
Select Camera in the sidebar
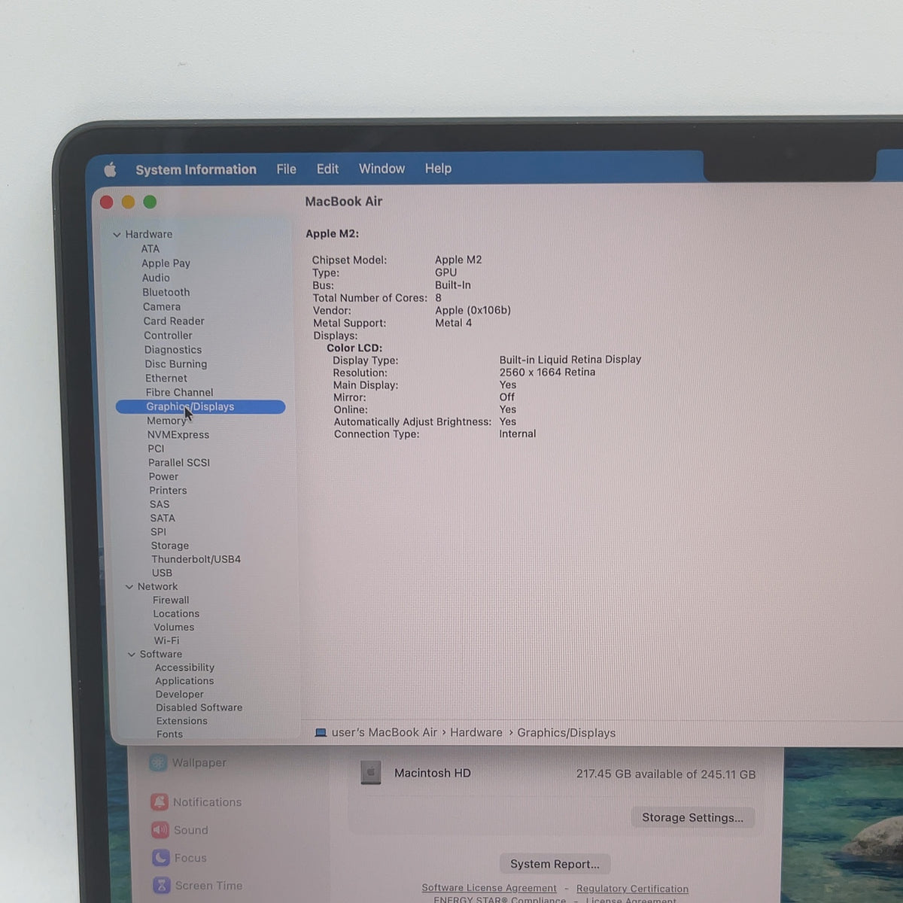pos(162,307)
